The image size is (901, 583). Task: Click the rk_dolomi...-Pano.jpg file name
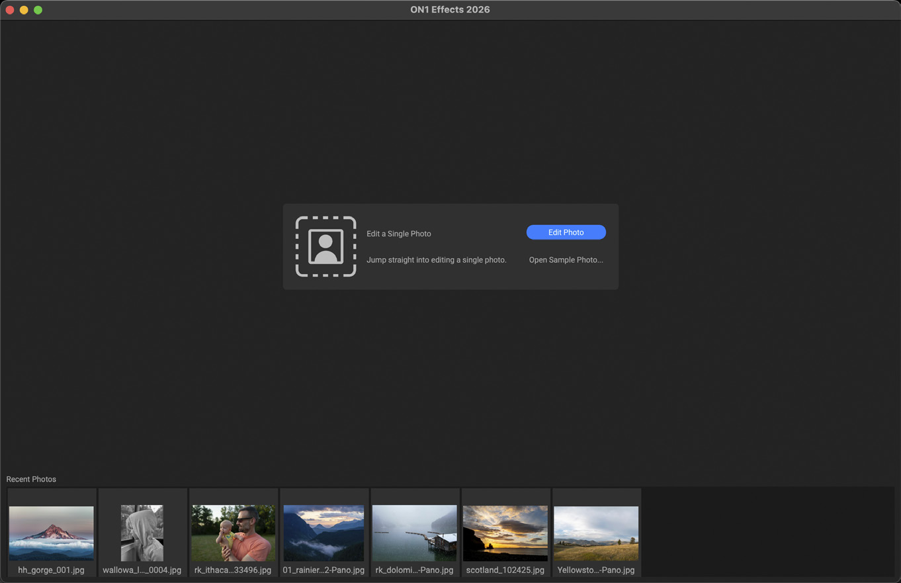click(415, 570)
